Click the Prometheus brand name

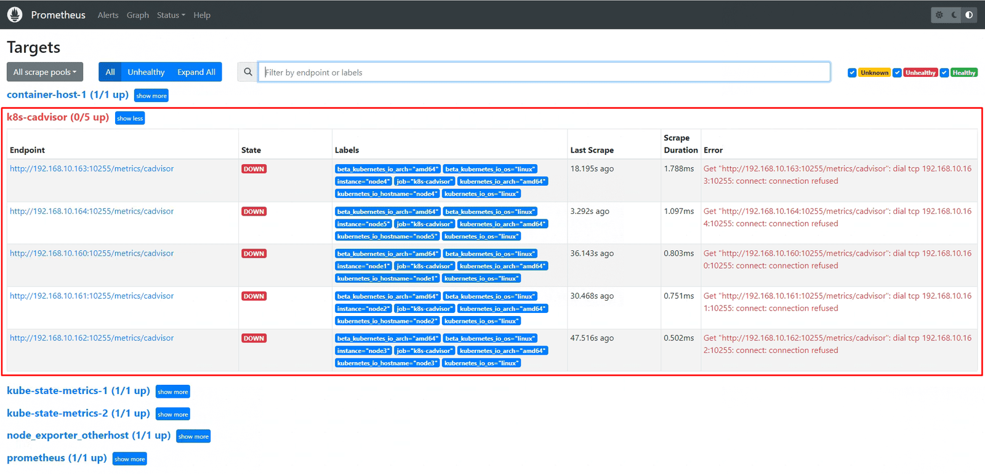[x=58, y=15]
